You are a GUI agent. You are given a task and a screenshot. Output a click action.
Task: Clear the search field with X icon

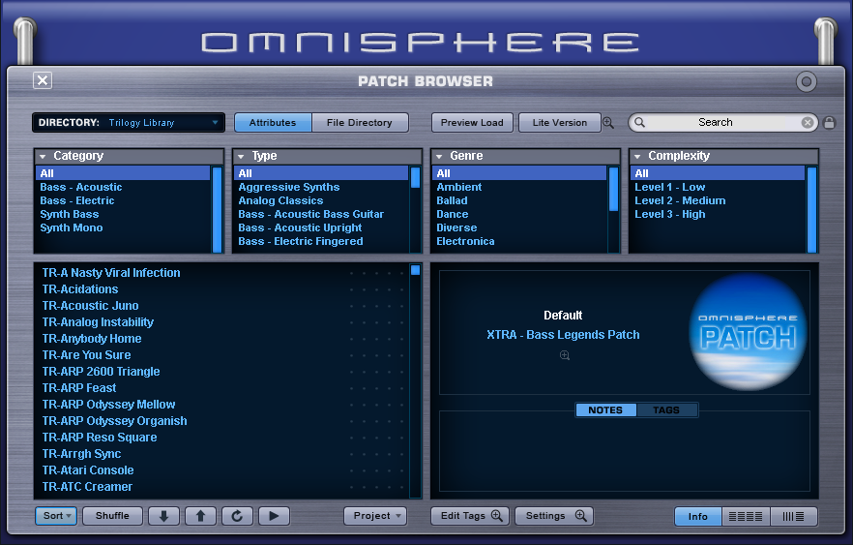tap(808, 123)
